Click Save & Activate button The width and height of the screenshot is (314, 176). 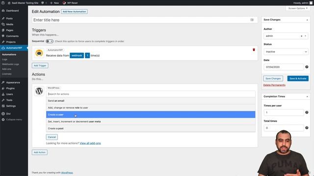(x=298, y=78)
